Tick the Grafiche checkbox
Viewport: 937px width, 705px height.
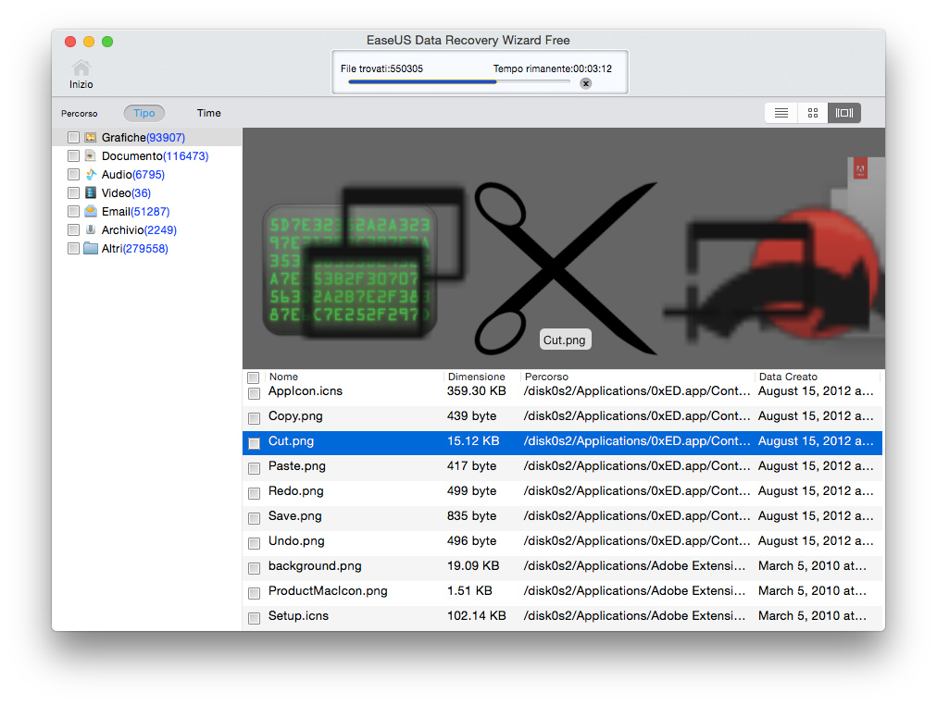pyautogui.click(x=73, y=137)
